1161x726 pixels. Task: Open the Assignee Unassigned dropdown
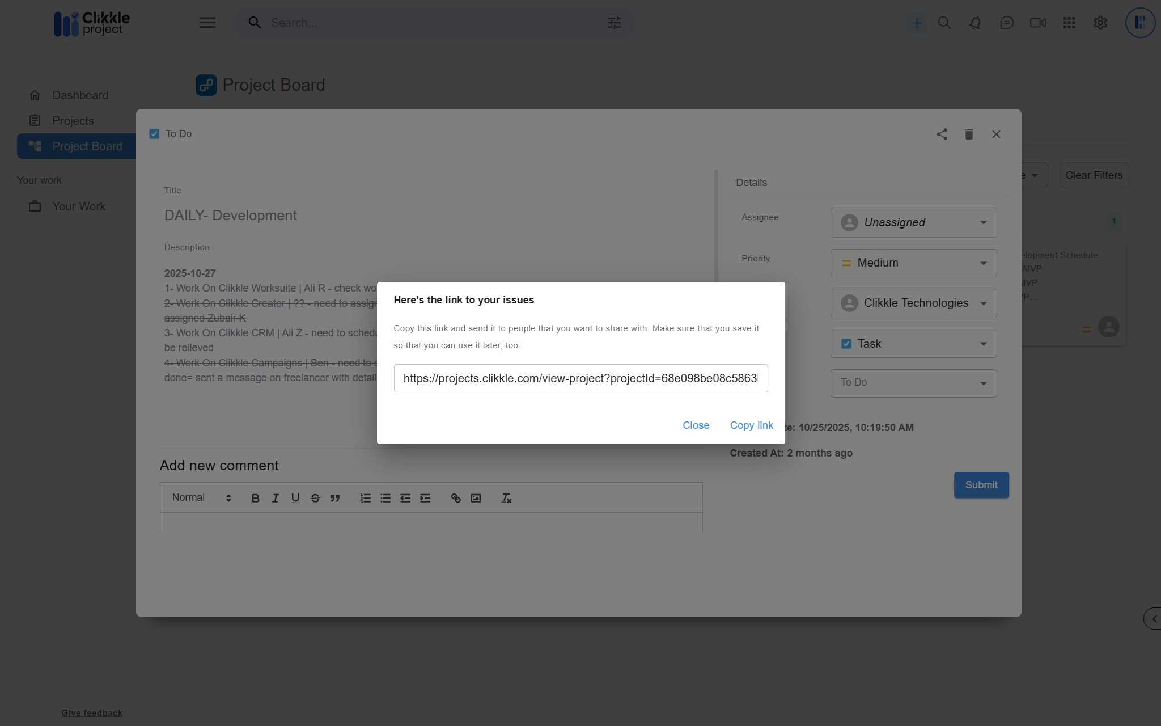(913, 222)
